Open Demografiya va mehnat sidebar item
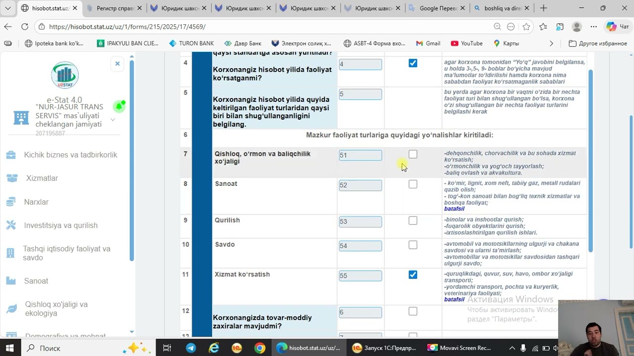The width and height of the screenshot is (634, 356). (65, 337)
